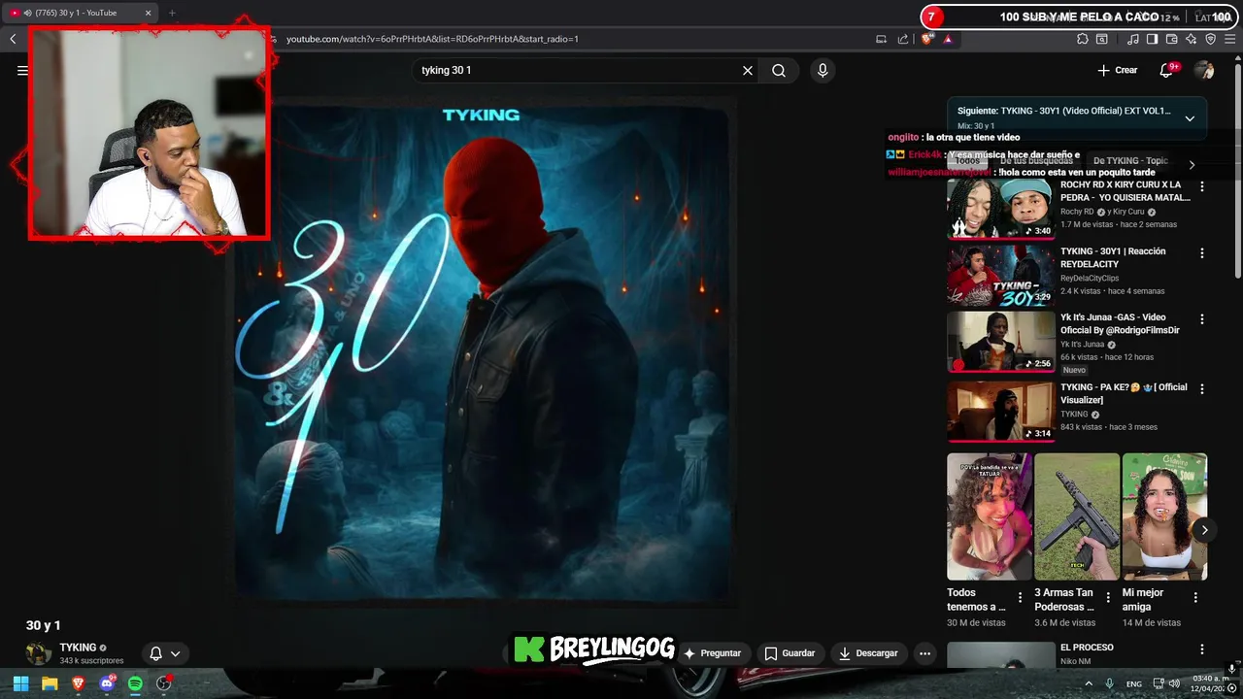Open the Crear menu
Viewport: 1243px width, 699px height.
click(1118, 70)
